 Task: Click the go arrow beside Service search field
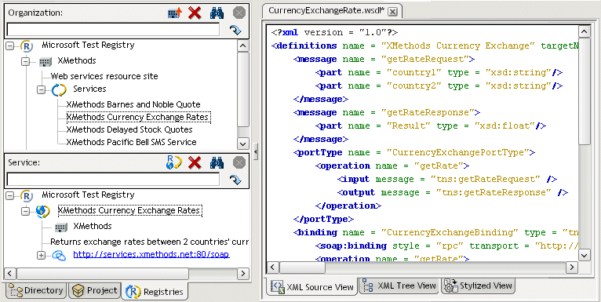(235, 180)
